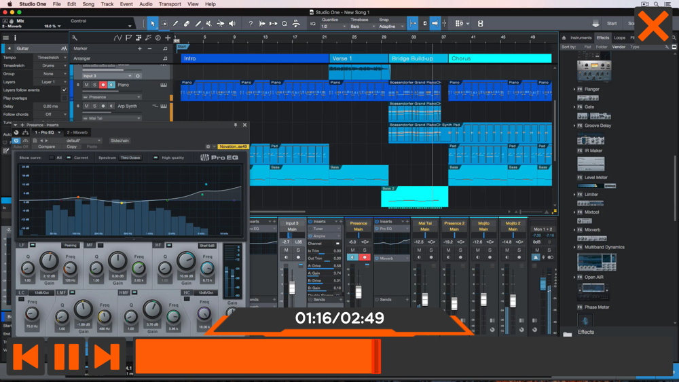Toggle record arm on Piano track

point(103,85)
